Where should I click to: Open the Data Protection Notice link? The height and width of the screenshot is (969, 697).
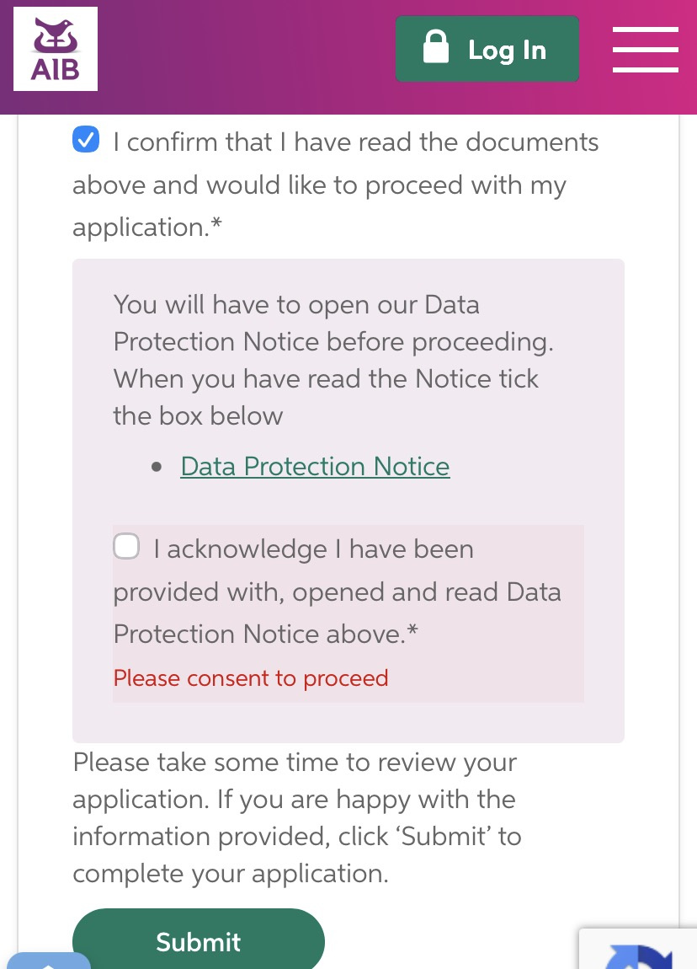tap(315, 467)
